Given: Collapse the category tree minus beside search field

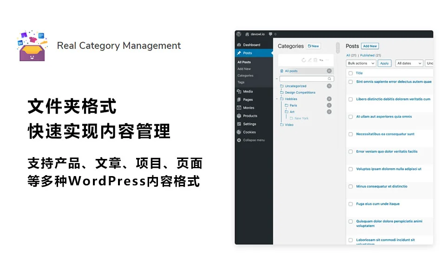Looking at the screenshot, I should pyautogui.click(x=277, y=79).
